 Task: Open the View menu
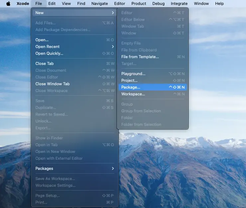pyautogui.click(x=66, y=3)
